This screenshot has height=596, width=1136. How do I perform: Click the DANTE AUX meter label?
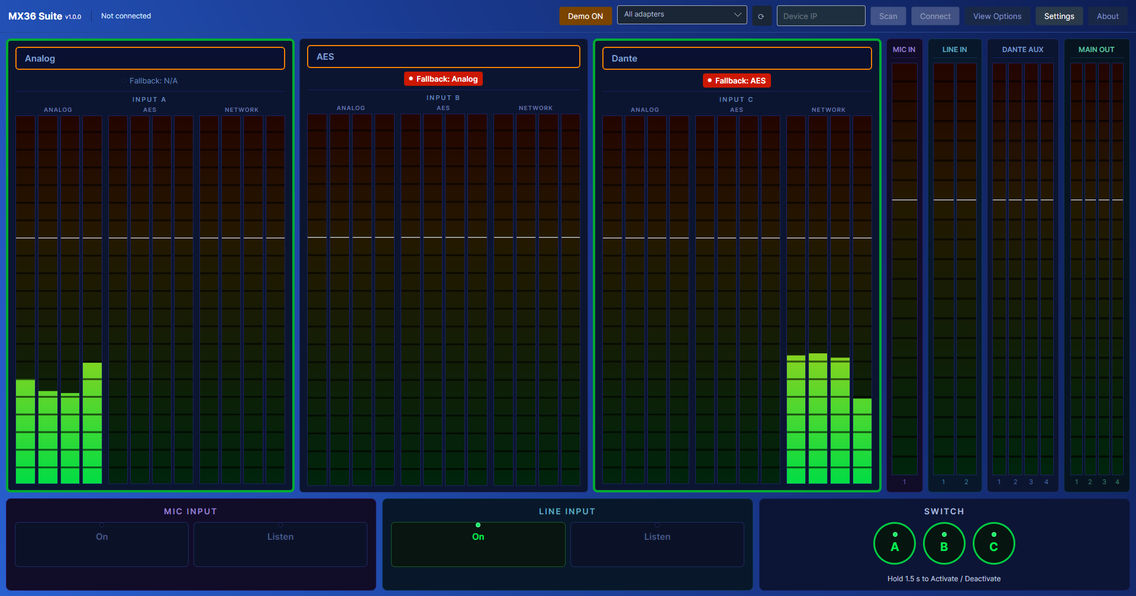[x=1023, y=50]
